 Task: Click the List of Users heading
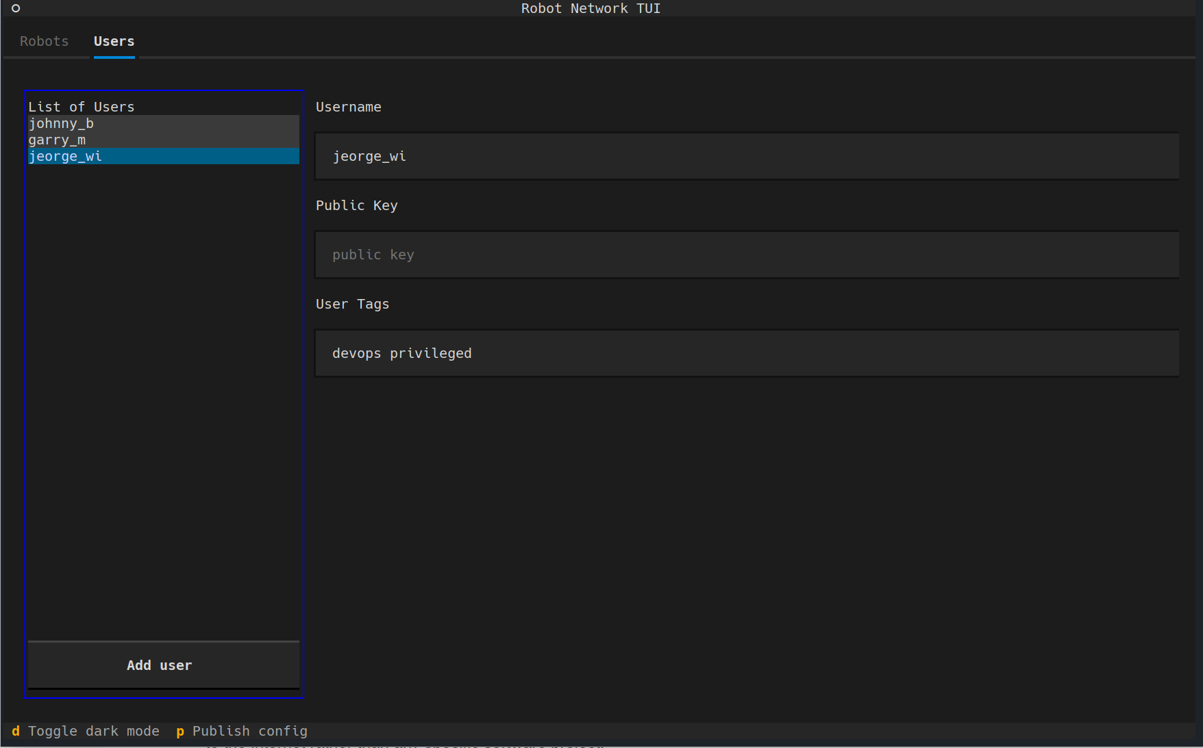(x=81, y=107)
